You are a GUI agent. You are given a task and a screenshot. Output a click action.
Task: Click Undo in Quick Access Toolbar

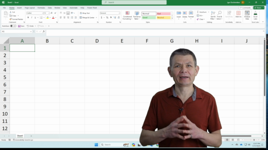(30, 26)
